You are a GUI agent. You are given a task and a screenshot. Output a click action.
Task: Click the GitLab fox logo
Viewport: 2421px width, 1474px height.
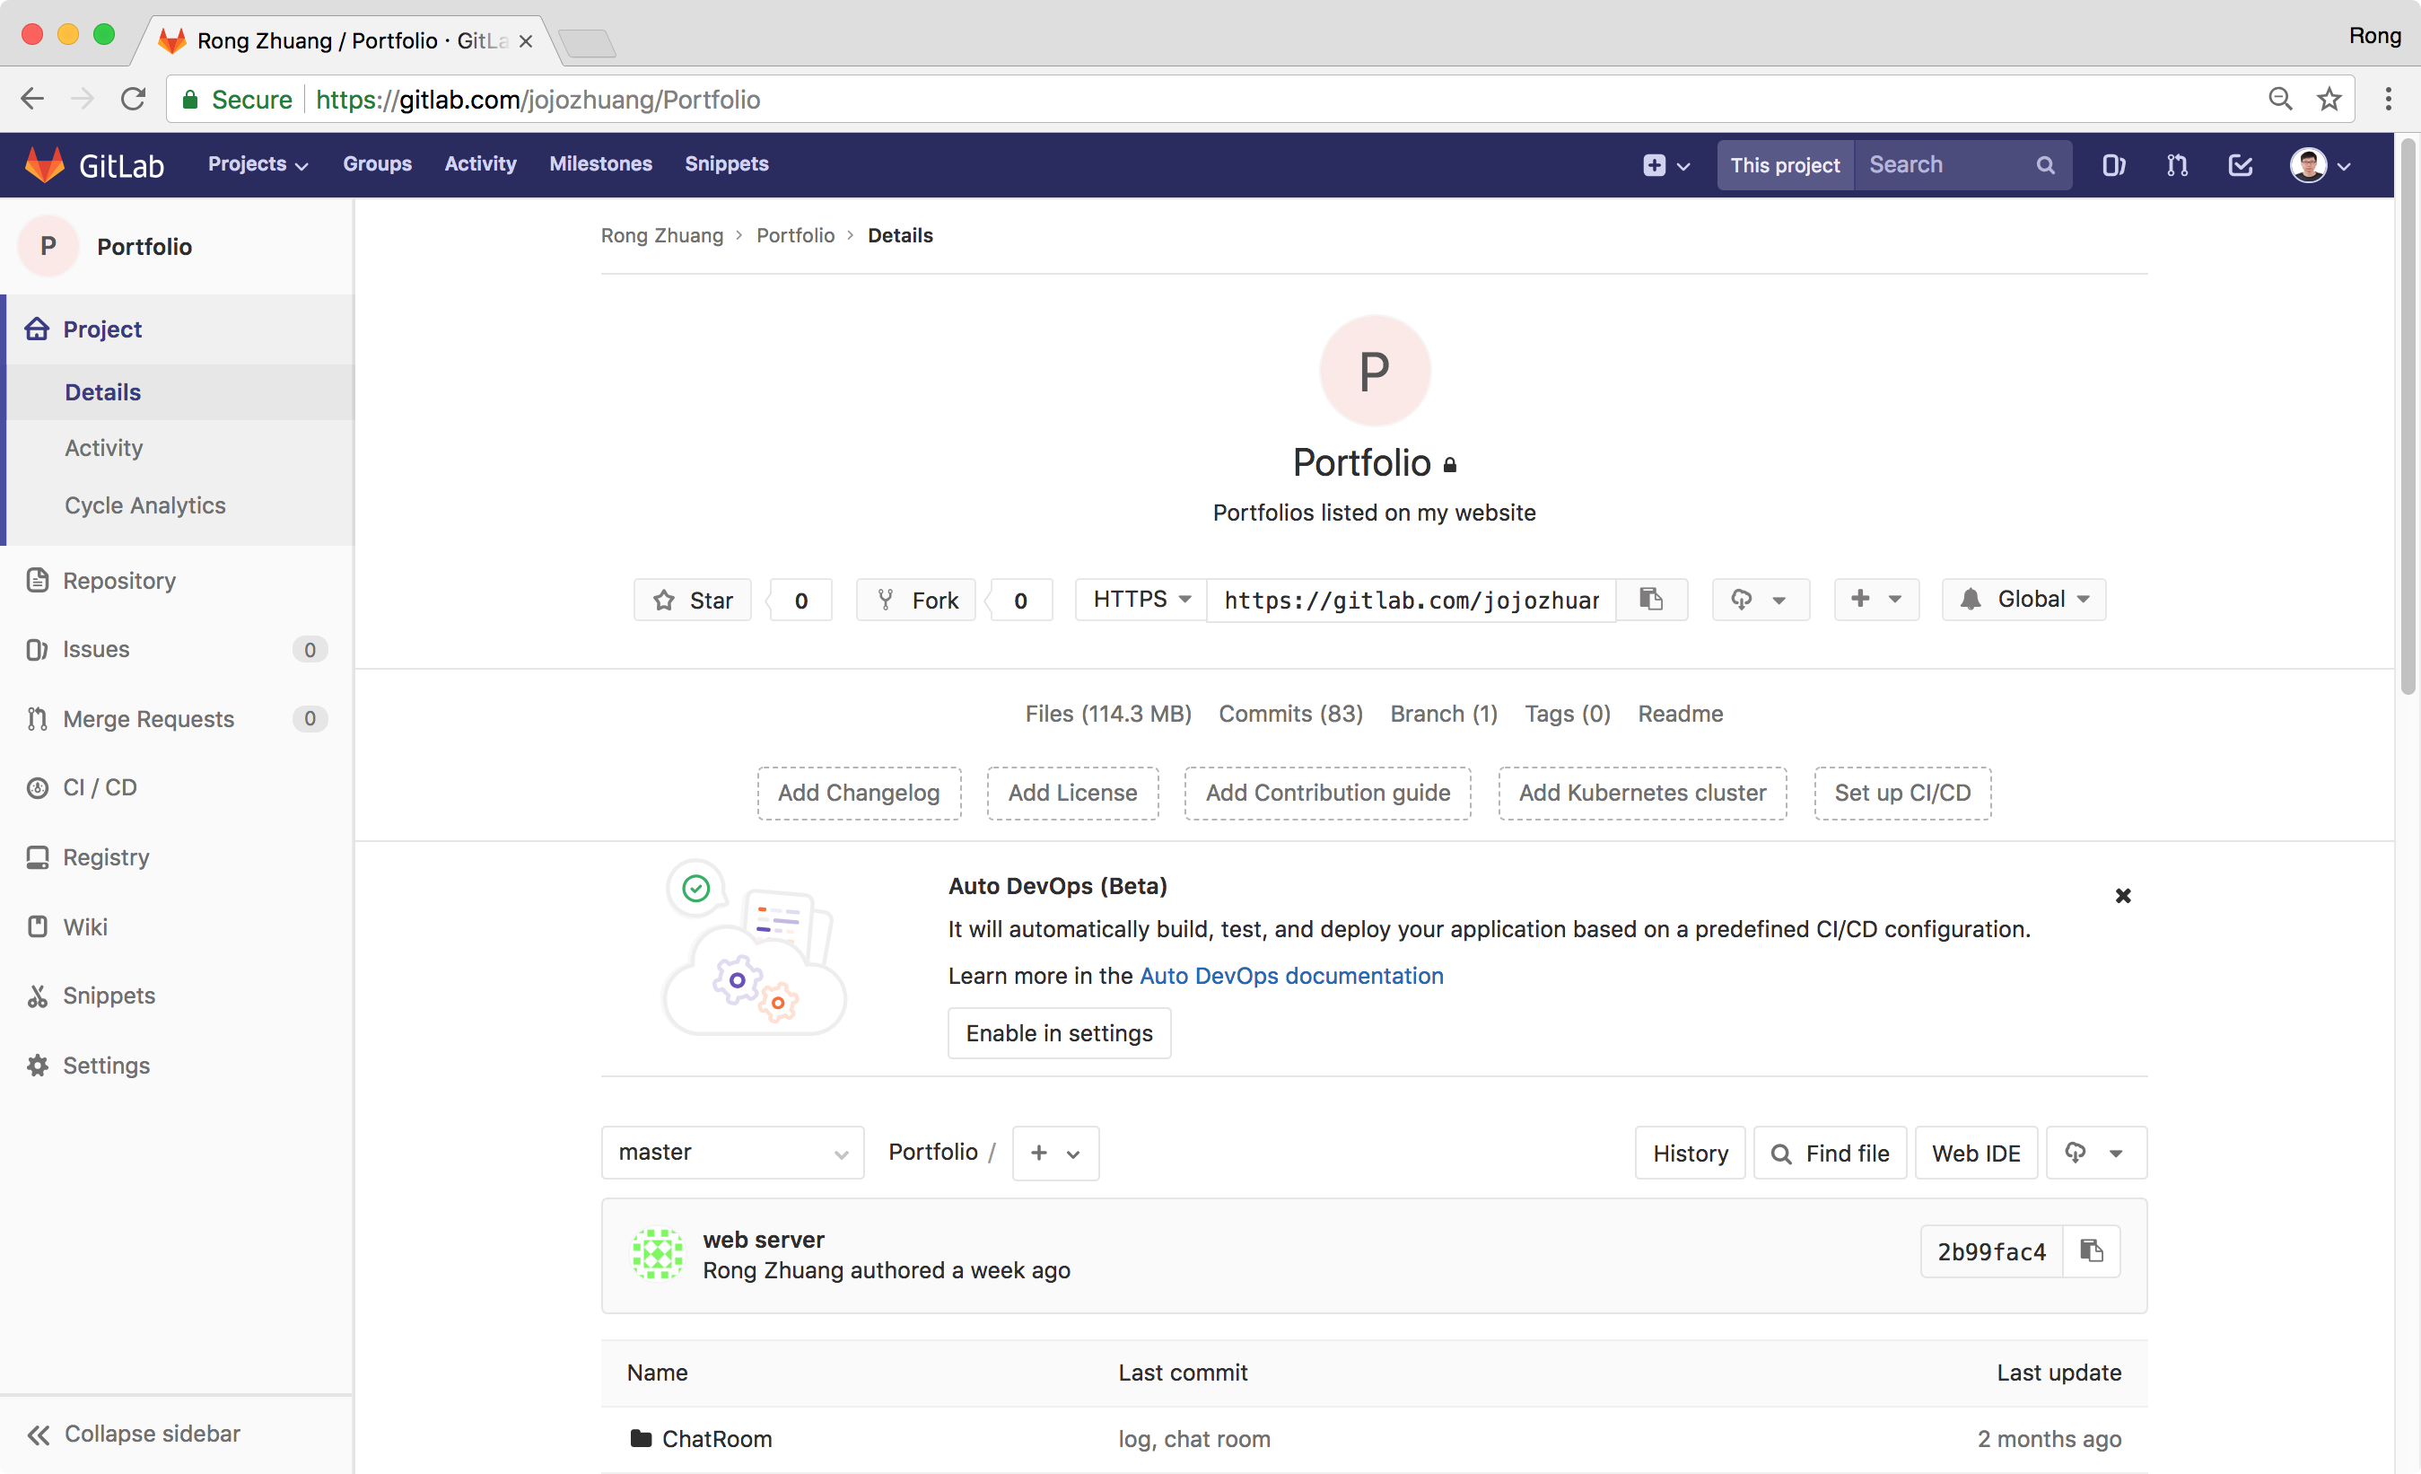tap(44, 164)
